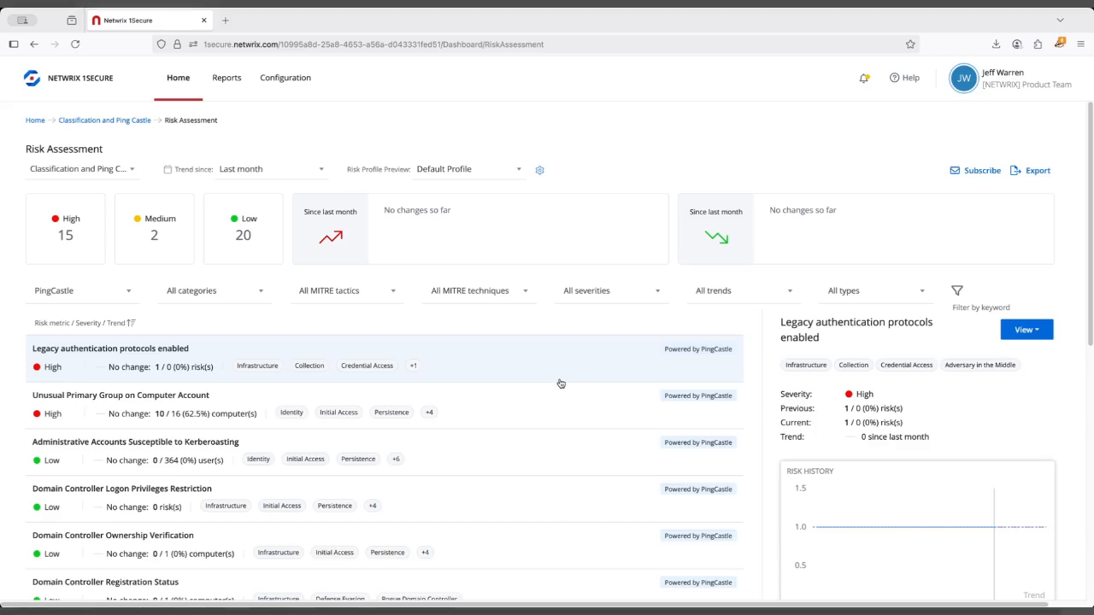Click the site lock icon
The width and height of the screenshot is (1094, 615).
coord(177,44)
